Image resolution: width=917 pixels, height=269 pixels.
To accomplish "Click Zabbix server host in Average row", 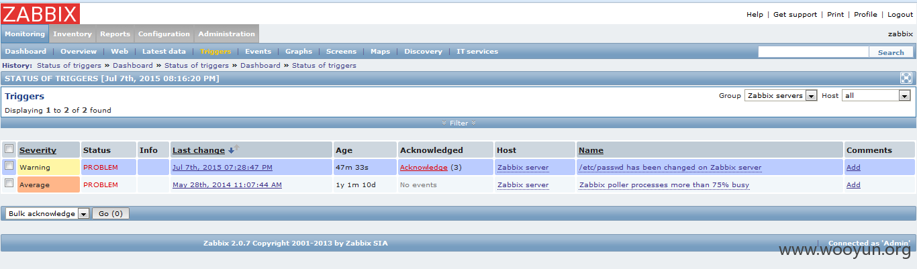I will click(x=523, y=184).
